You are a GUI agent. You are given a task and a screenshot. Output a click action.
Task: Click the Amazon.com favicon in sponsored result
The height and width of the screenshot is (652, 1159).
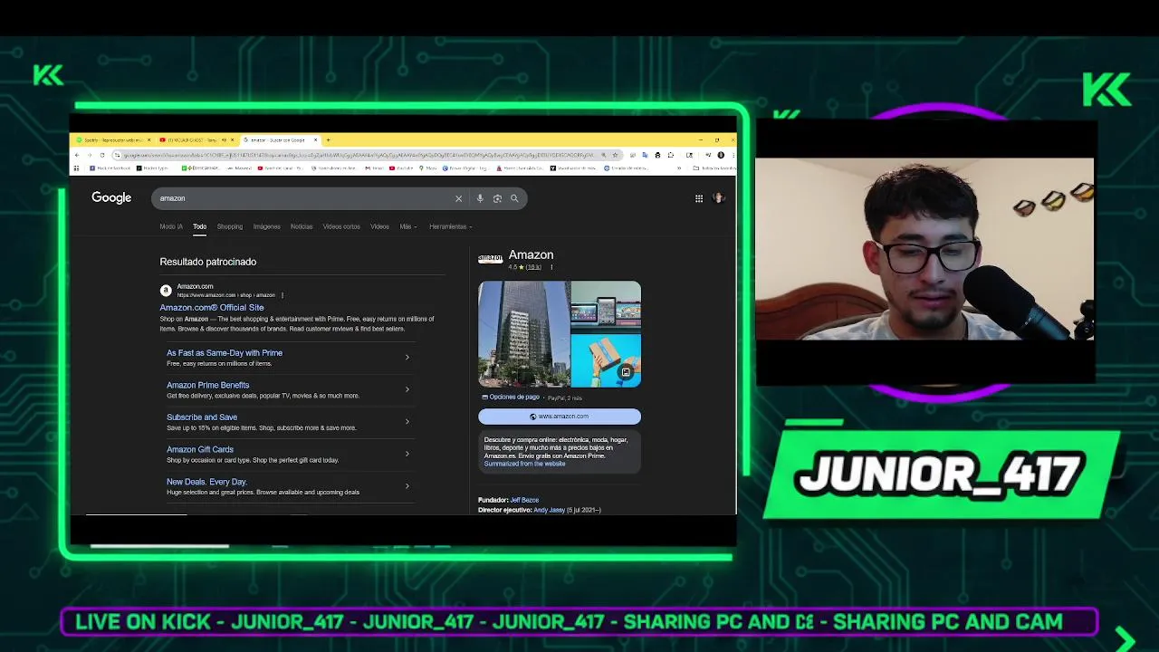pyautogui.click(x=166, y=290)
